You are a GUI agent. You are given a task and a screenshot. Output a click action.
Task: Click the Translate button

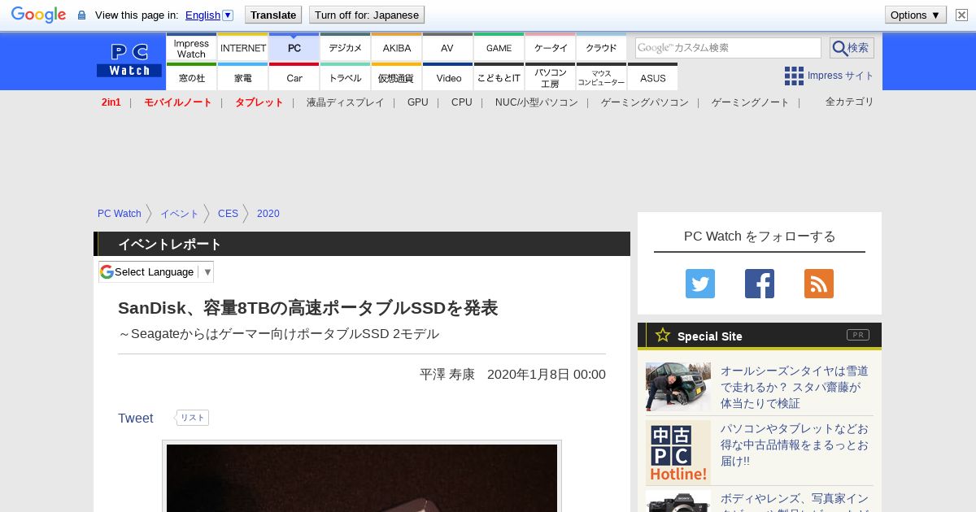coord(272,15)
